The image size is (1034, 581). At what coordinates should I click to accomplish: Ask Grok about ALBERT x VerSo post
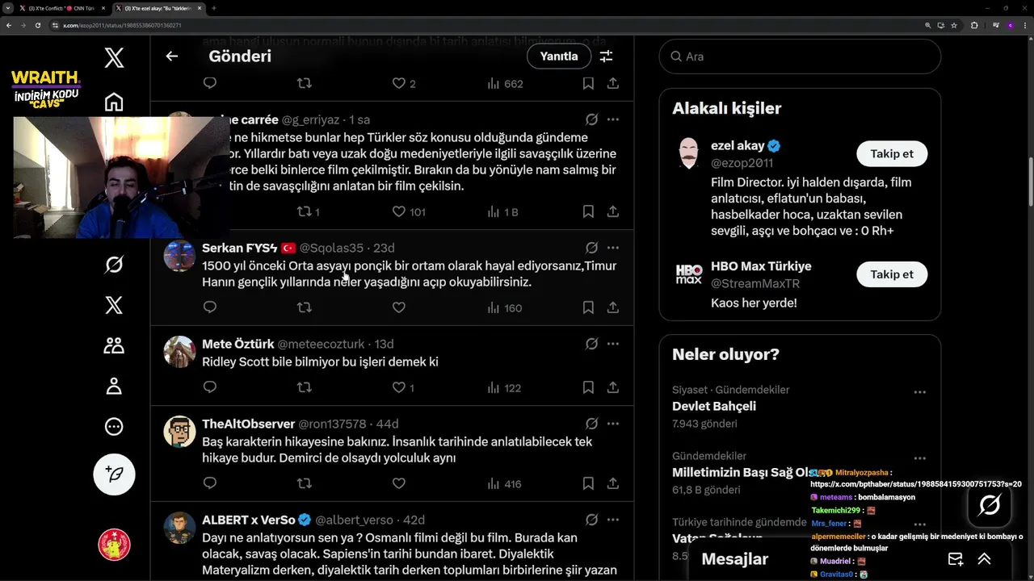591,520
